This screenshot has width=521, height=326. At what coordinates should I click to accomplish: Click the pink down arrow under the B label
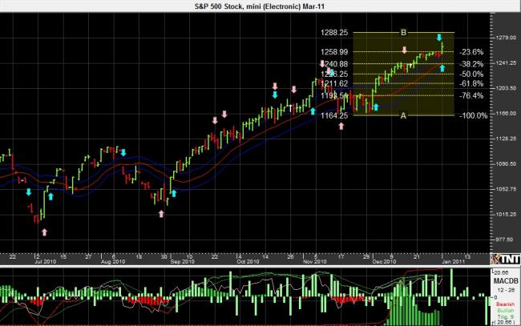(404, 50)
